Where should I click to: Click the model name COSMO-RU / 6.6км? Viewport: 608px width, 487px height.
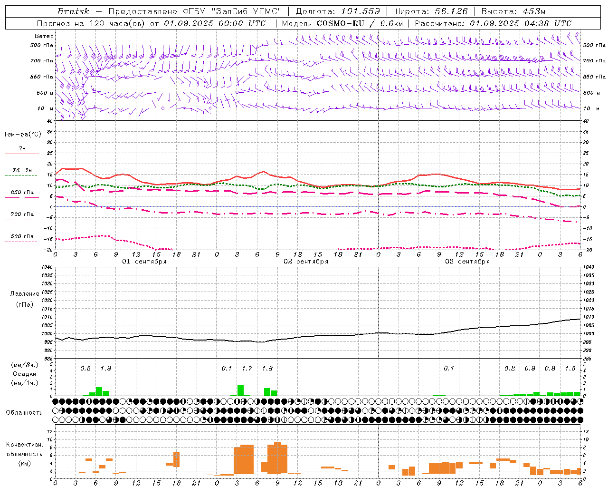[360, 23]
